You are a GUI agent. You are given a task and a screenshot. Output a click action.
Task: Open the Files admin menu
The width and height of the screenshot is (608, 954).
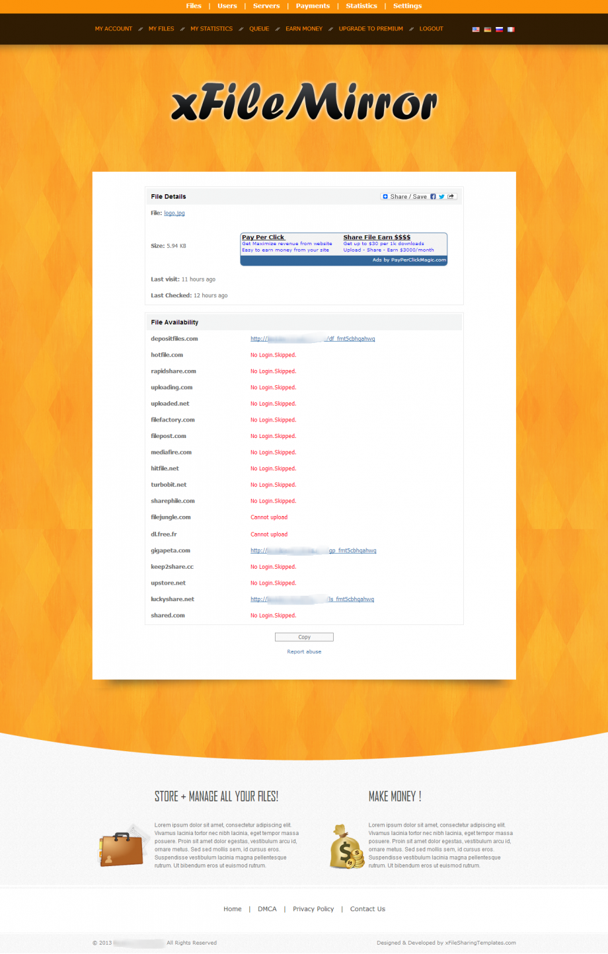(194, 6)
